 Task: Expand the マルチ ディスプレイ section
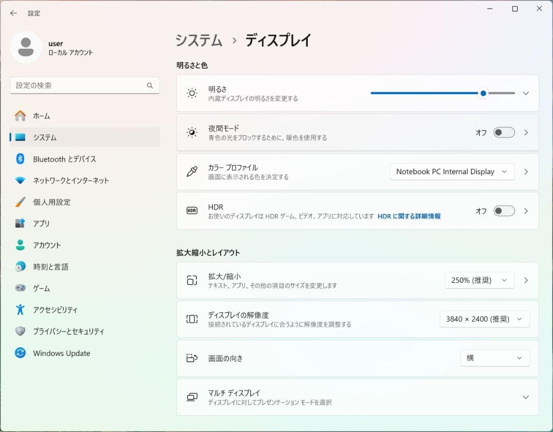click(x=525, y=397)
